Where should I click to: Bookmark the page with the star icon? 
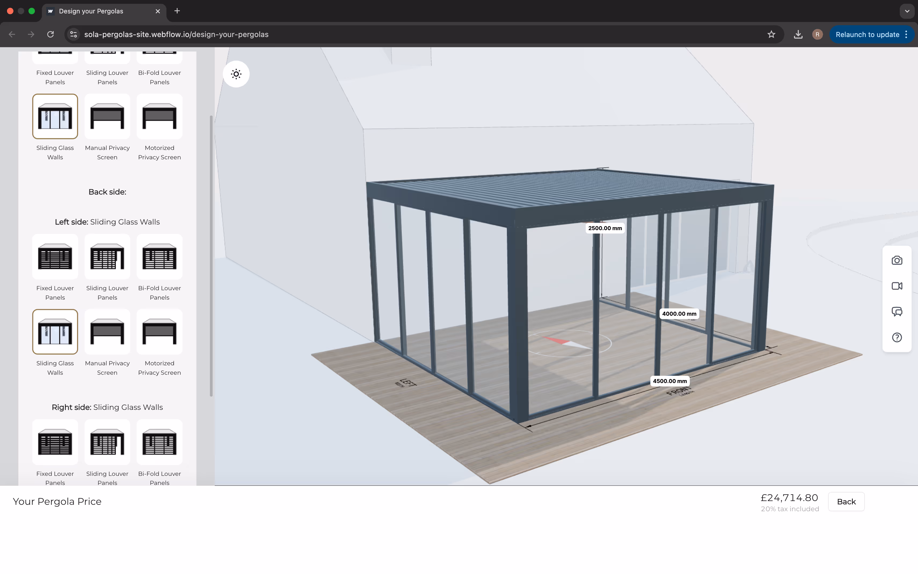(771, 35)
